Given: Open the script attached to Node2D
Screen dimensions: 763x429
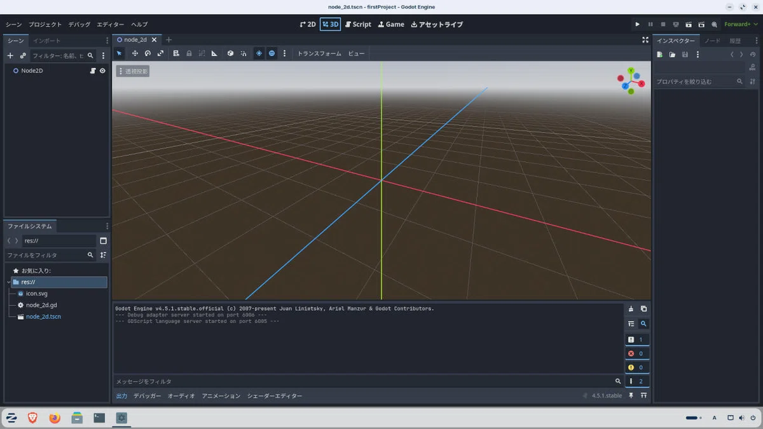Looking at the screenshot, I should click(x=93, y=71).
